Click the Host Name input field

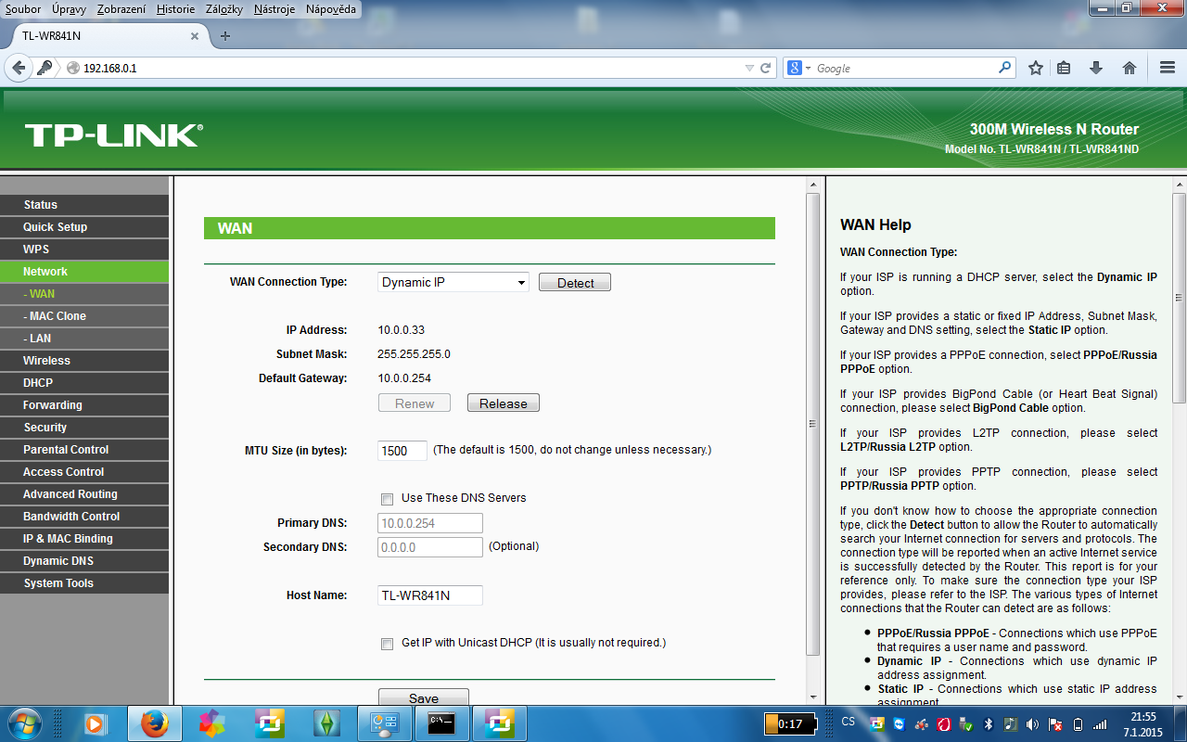(x=430, y=595)
